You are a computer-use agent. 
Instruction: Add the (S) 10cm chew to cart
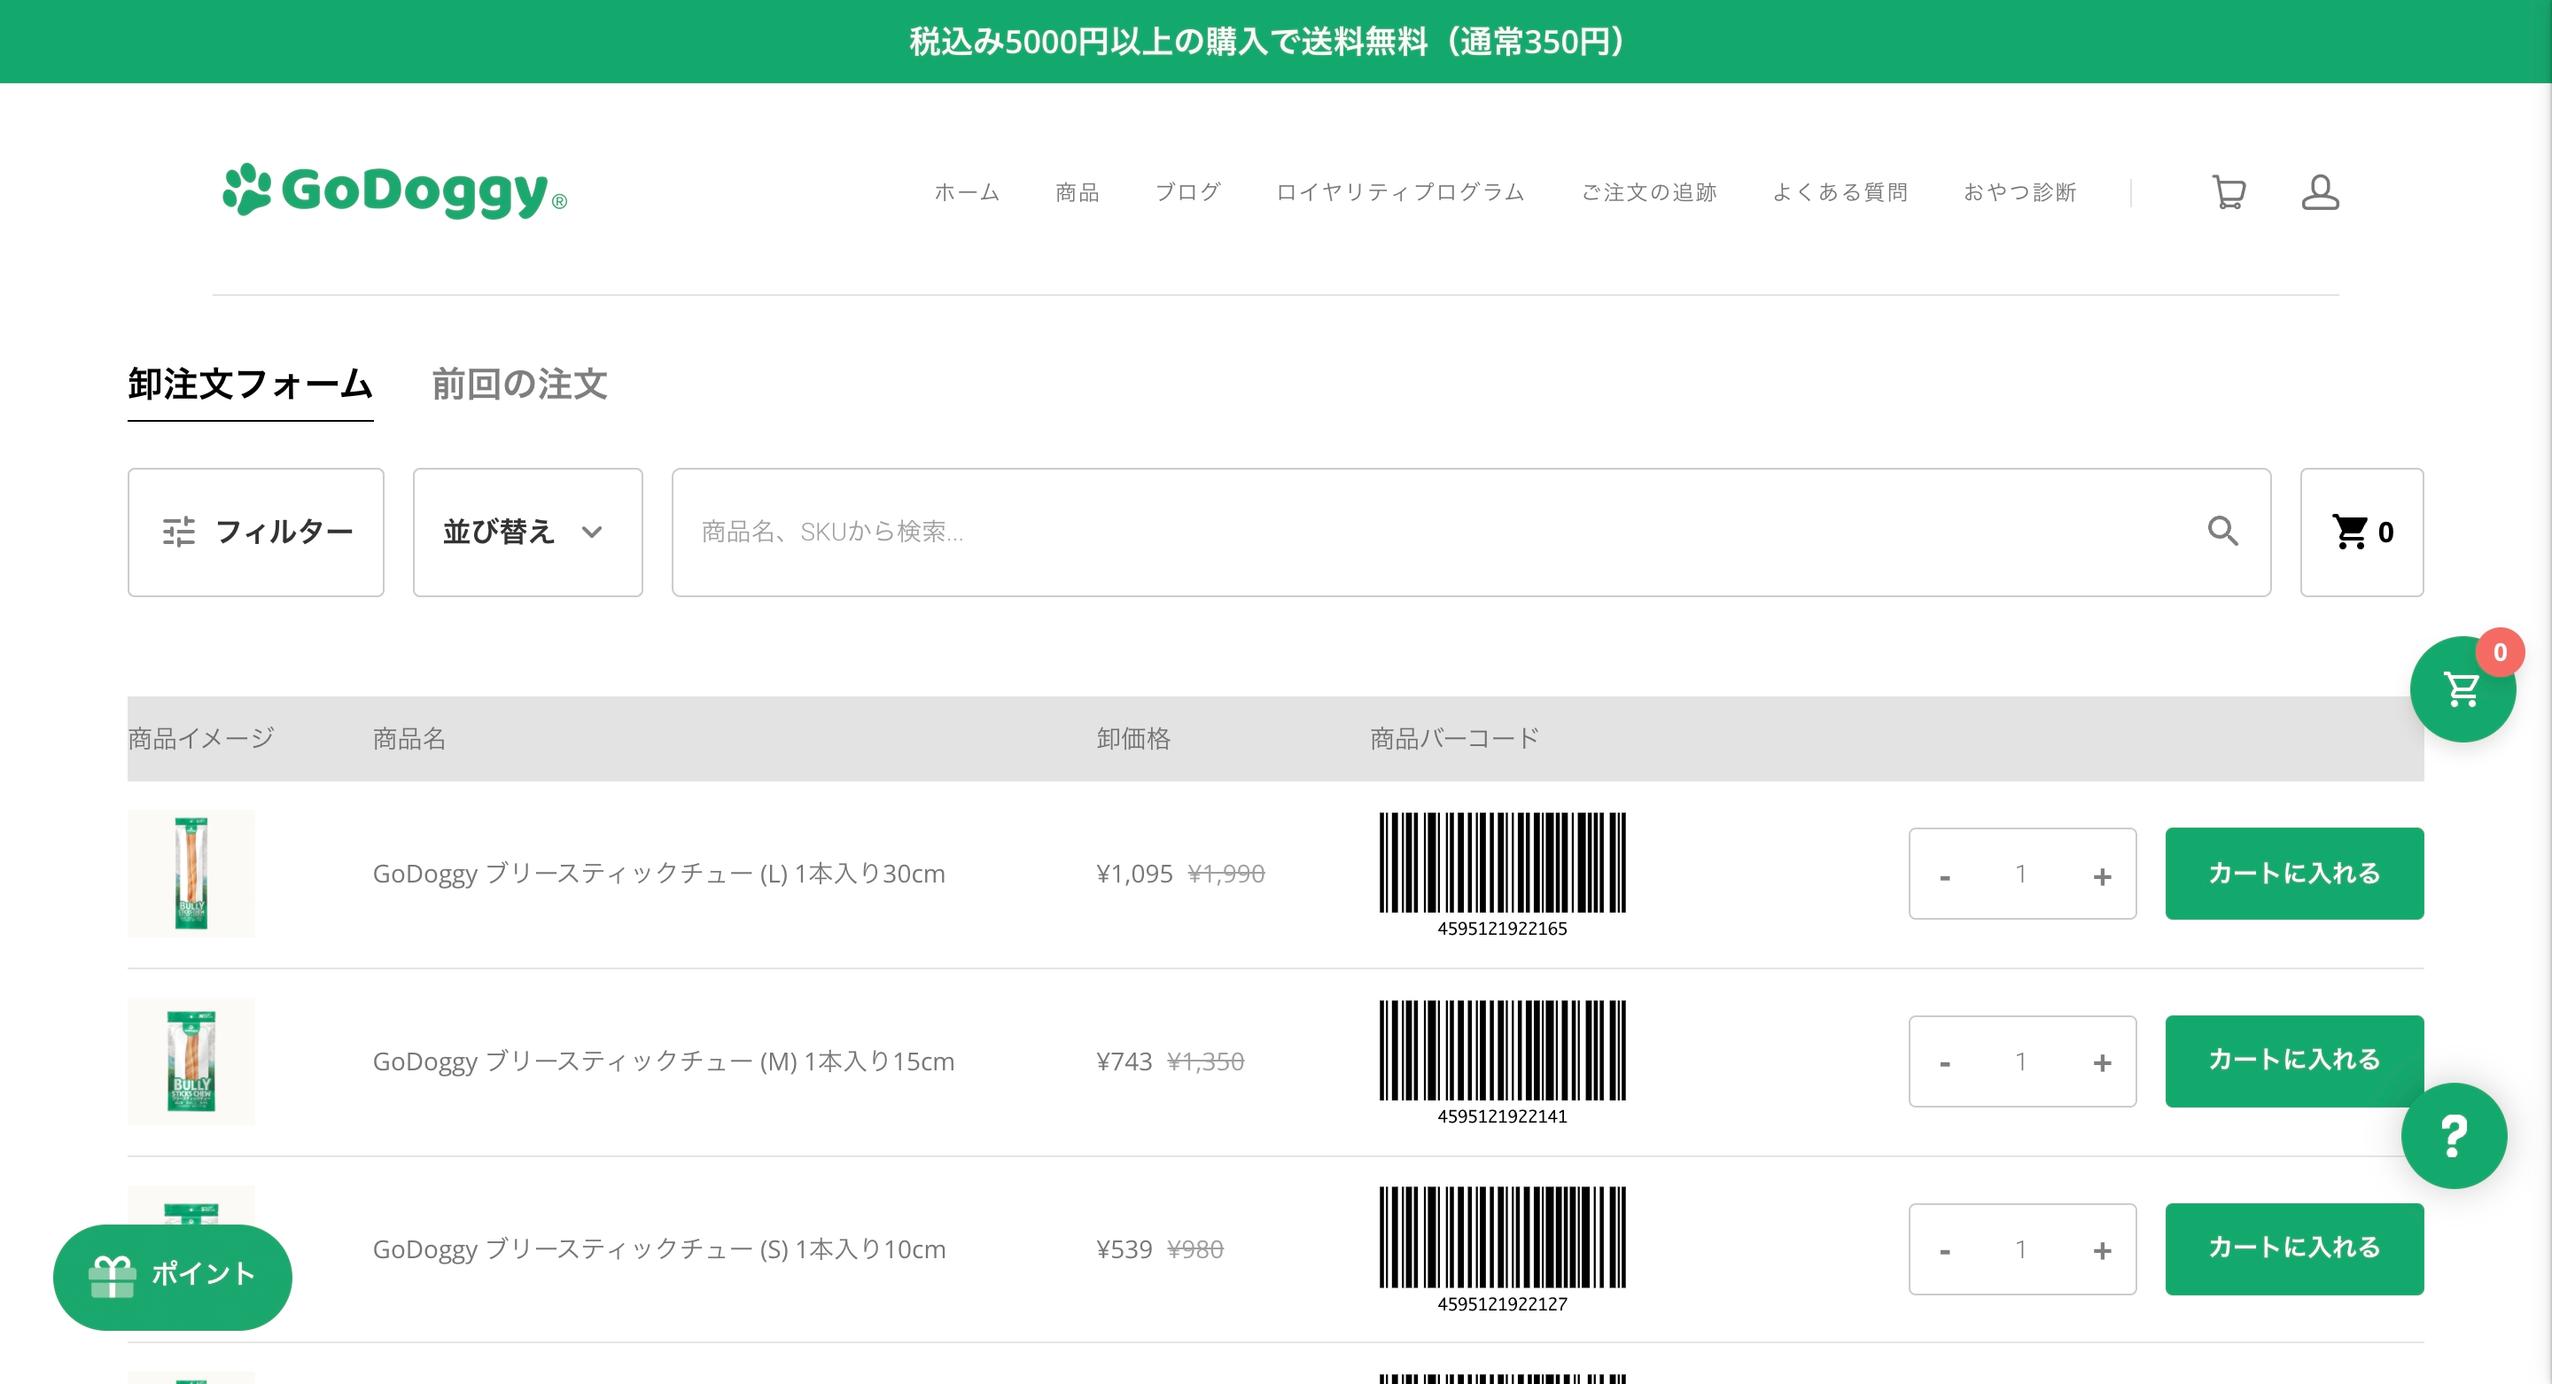click(x=2293, y=1248)
